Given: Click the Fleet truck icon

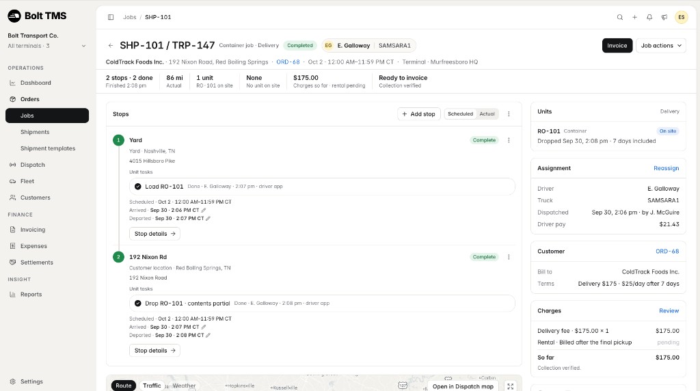Looking at the screenshot, I should pos(12,181).
